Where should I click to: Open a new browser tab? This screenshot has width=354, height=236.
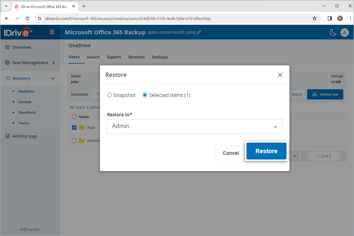point(84,6)
